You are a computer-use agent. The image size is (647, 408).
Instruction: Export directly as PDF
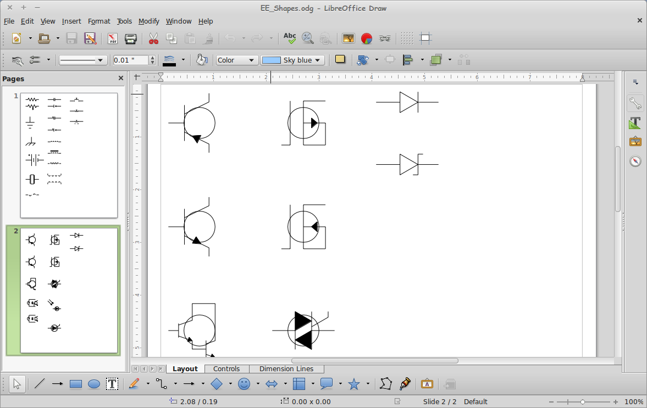click(x=113, y=38)
